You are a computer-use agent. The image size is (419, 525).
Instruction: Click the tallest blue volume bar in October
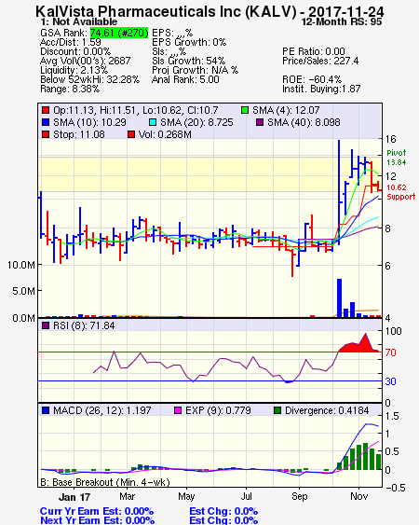point(339,297)
